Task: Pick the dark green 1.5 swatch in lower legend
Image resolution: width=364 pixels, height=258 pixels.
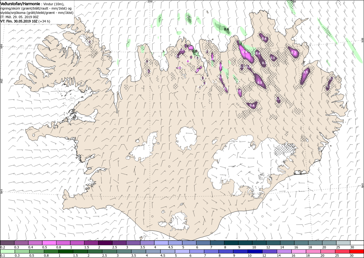Action: click(x=80, y=252)
